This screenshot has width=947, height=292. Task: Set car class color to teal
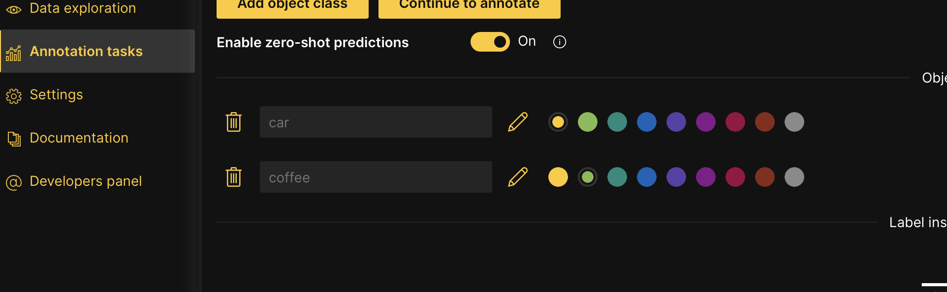tap(617, 122)
